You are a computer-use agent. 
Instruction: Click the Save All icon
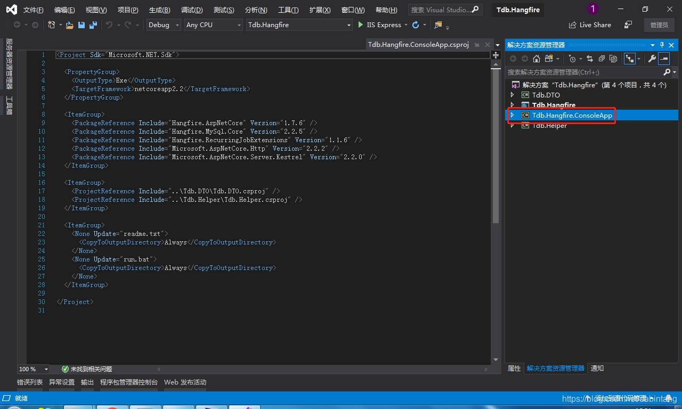click(x=93, y=25)
